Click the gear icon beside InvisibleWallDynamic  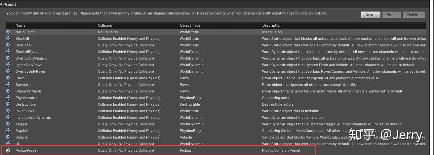pos(8,117)
